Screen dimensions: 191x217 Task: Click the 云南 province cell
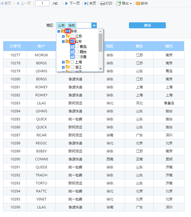click(x=139, y=159)
